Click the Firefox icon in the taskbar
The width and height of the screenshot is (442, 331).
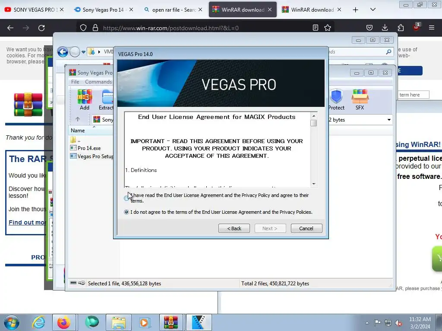[x=64, y=322]
